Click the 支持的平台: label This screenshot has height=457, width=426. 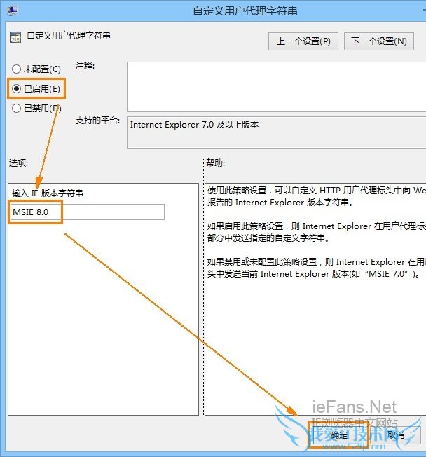(x=97, y=121)
